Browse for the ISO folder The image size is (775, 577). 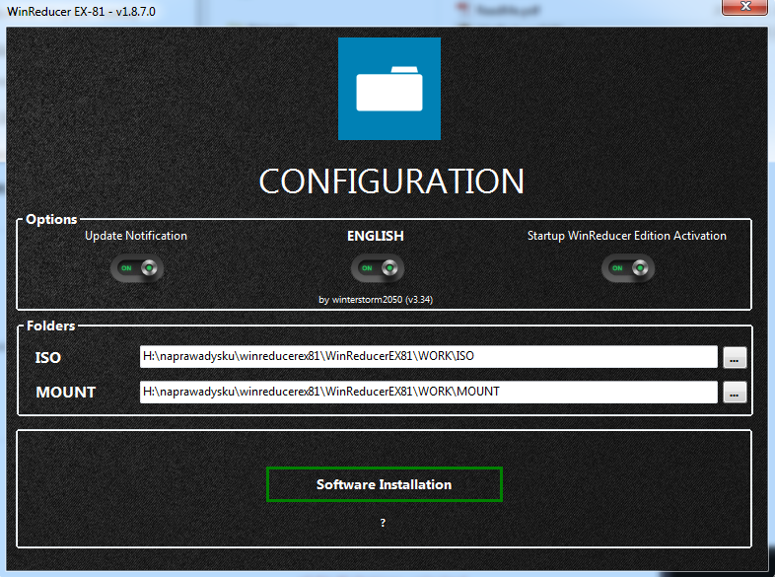coord(735,357)
